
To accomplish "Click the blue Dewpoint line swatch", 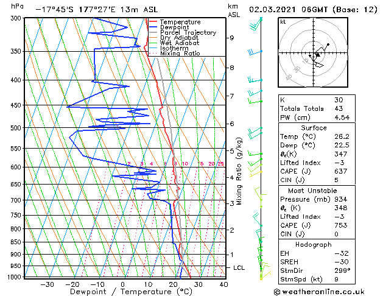I will tap(153, 27).
